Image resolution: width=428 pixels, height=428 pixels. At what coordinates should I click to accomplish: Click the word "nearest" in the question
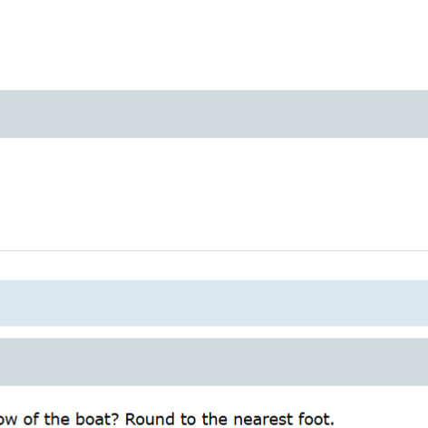tap(263, 420)
